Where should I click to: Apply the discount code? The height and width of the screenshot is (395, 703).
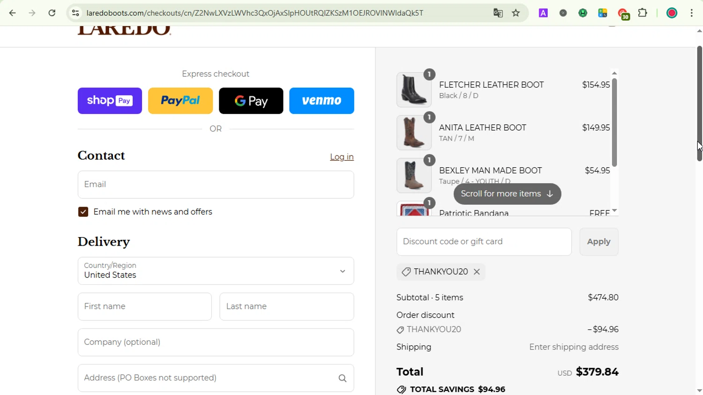pos(599,242)
